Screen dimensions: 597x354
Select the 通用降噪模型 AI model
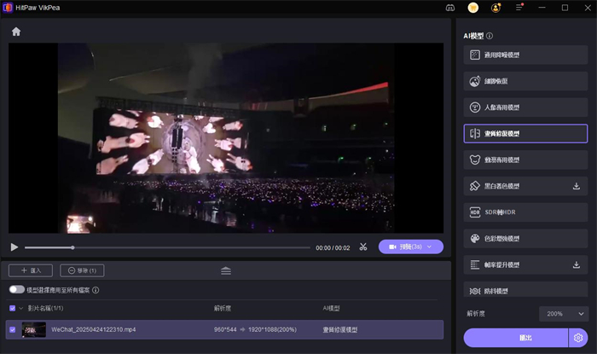[525, 55]
